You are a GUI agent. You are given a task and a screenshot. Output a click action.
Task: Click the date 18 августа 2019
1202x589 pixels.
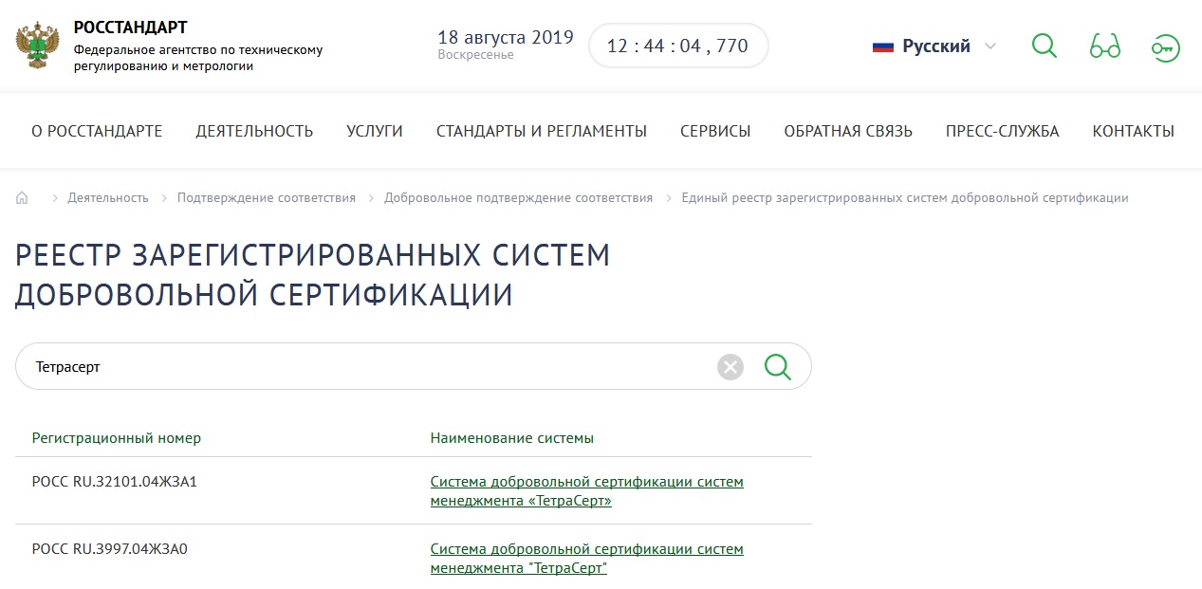[x=506, y=37]
